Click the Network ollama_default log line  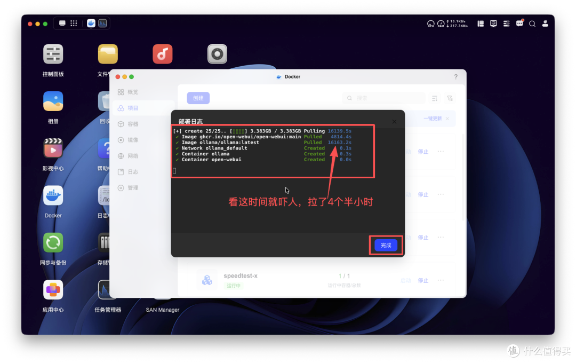(x=262, y=148)
